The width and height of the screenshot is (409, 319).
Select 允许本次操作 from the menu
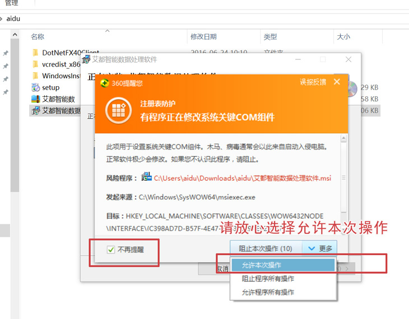[x=283, y=265]
